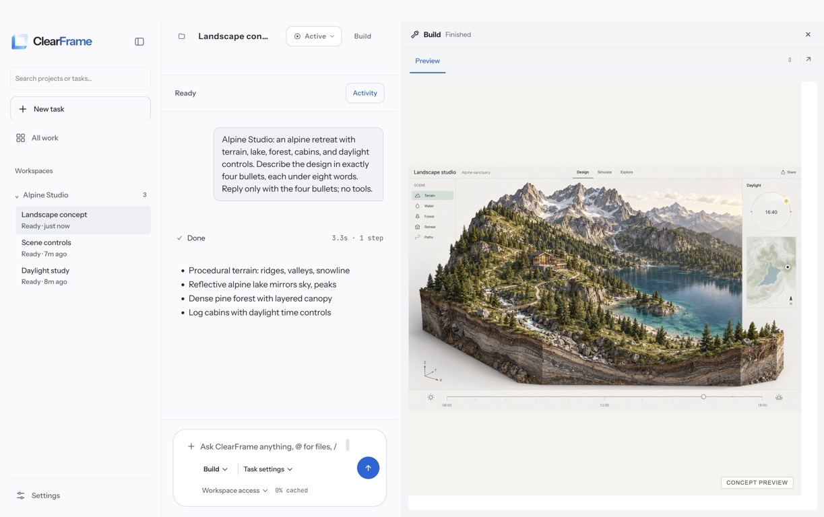The image size is (824, 517).
Task: Click the north compass arrow on minimap
Action: [790, 300]
